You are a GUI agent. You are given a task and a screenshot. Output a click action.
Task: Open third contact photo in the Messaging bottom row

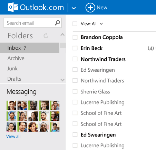coord(33,127)
